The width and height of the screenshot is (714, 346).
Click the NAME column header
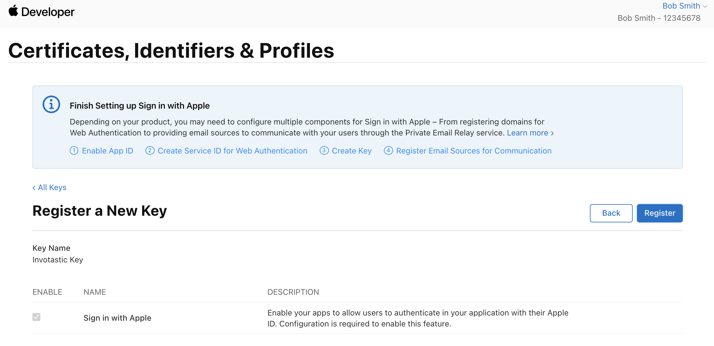coord(95,292)
